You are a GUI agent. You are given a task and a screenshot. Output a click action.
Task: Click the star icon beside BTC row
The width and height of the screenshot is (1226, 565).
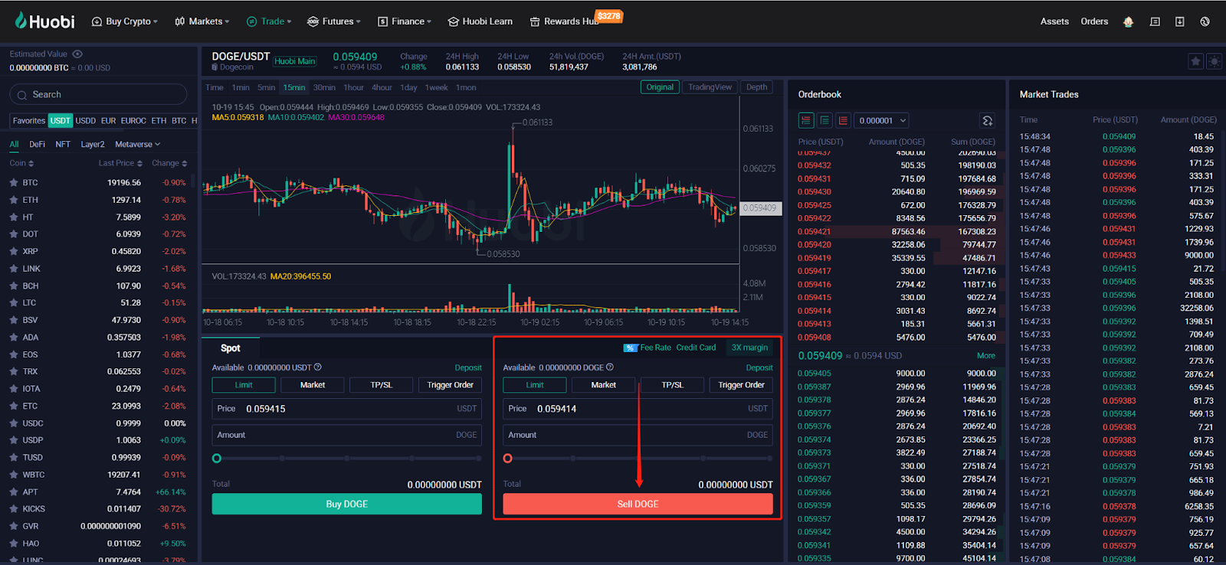14,183
